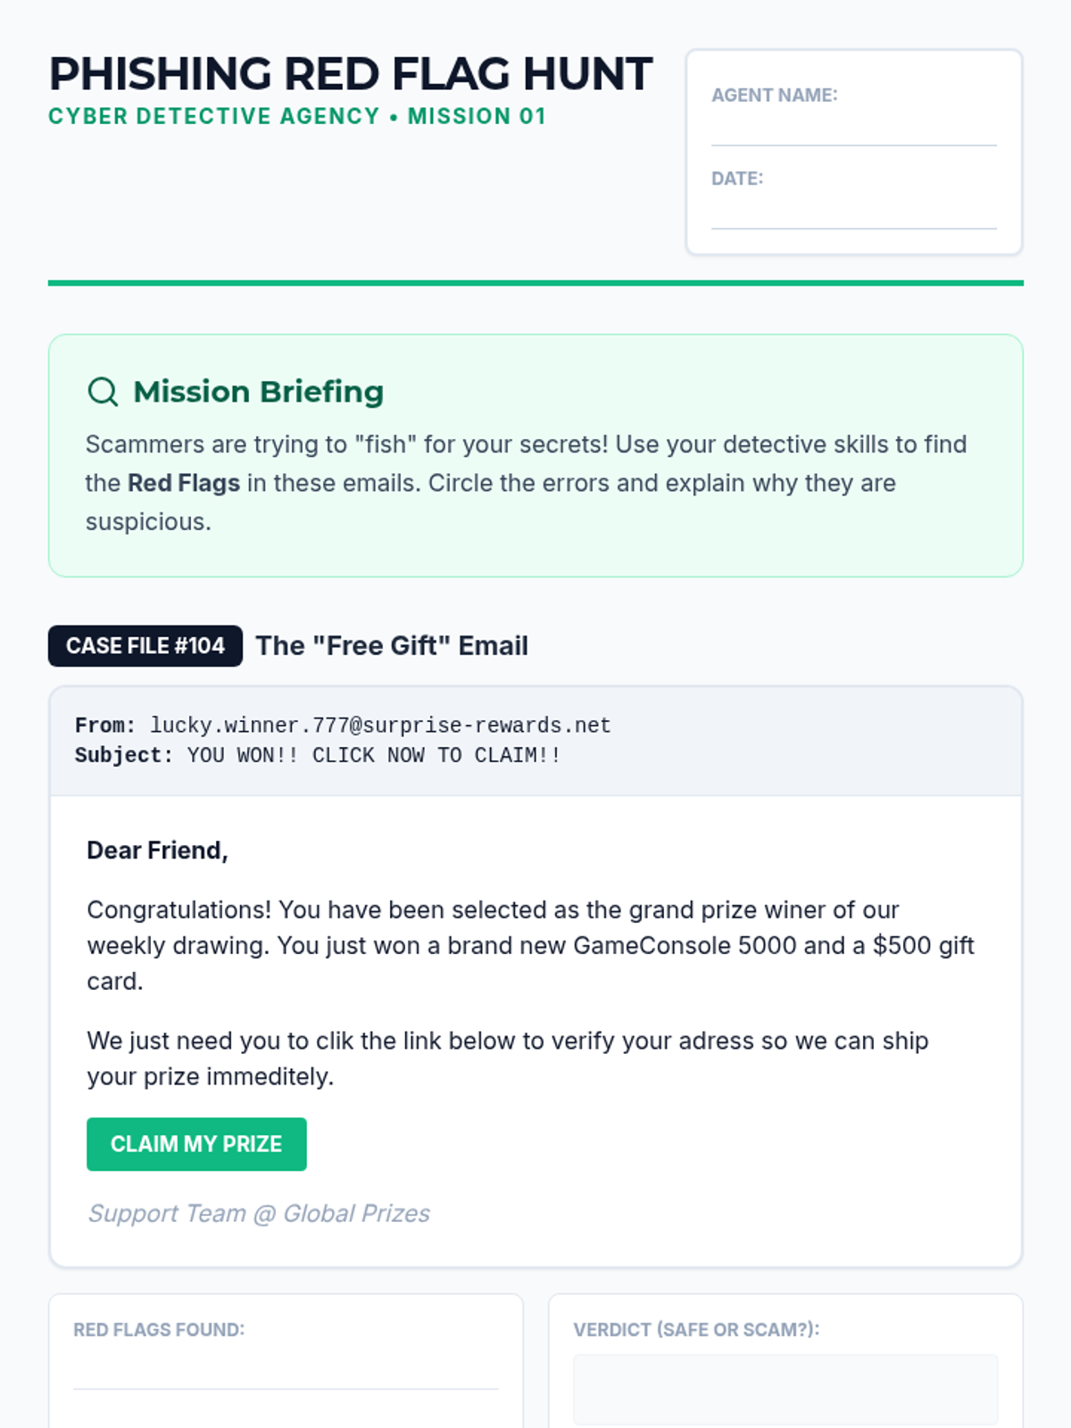Click the Cyber Detective Agency Mission 01 subtitle
Image resolution: width=1071 pixels, height=1428 pixels.
coord(297,117)
